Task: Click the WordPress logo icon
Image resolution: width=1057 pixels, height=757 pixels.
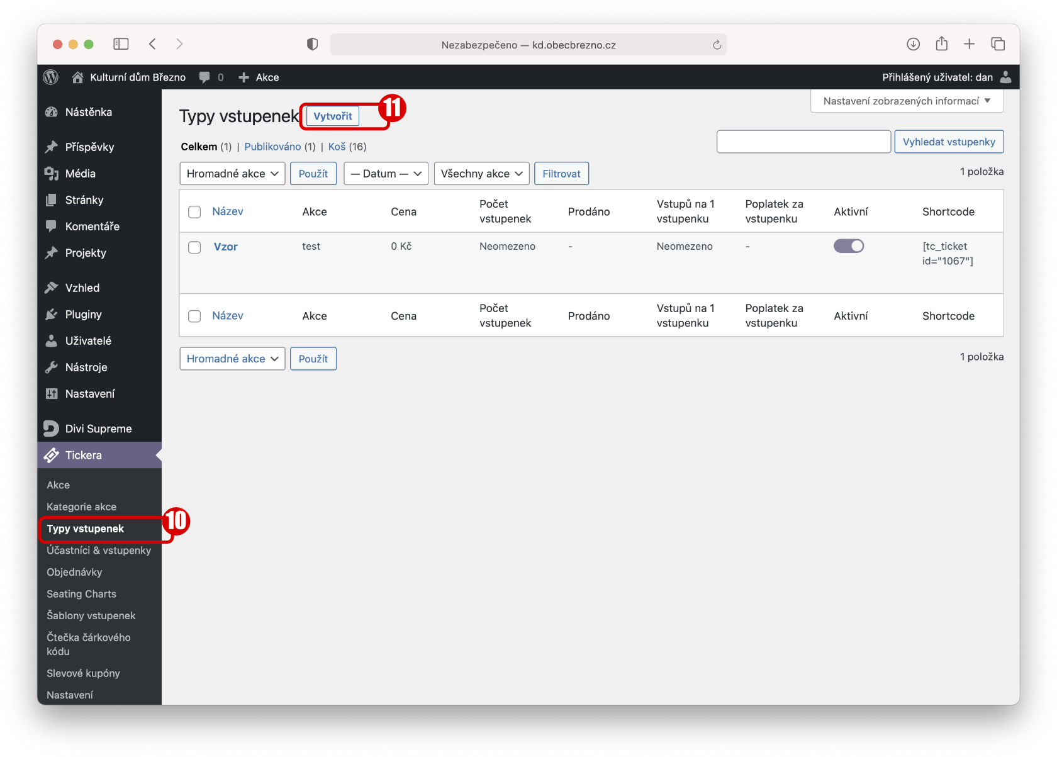Action: click(51, 77)
